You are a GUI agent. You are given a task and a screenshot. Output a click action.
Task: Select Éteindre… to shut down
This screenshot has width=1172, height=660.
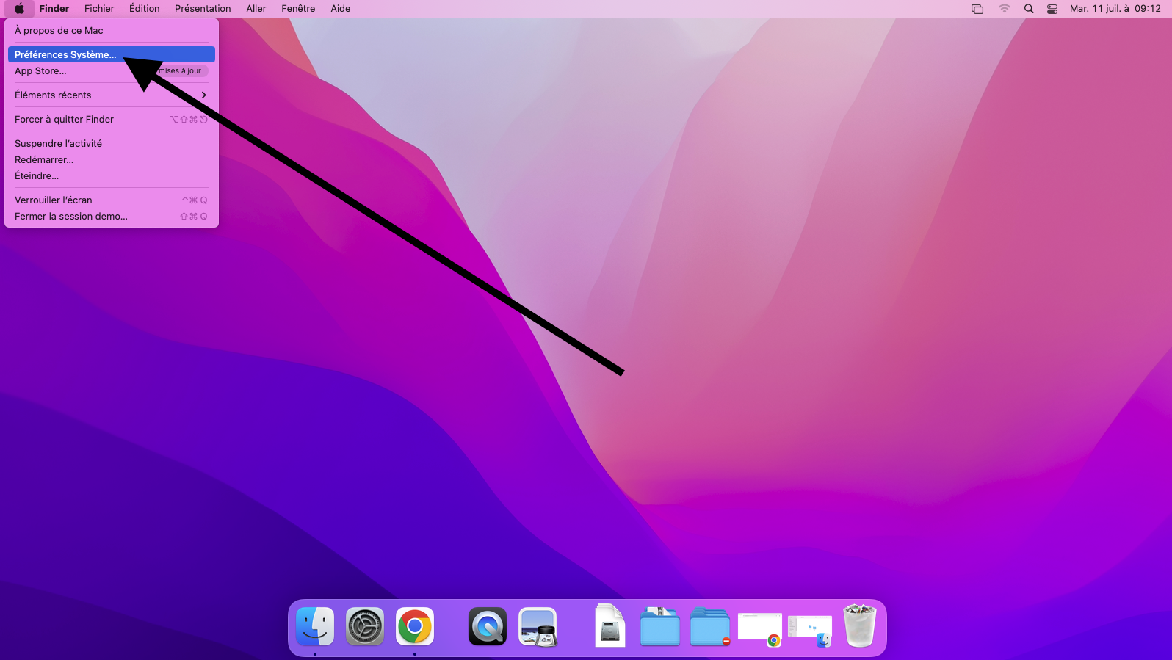coord(111,175)
